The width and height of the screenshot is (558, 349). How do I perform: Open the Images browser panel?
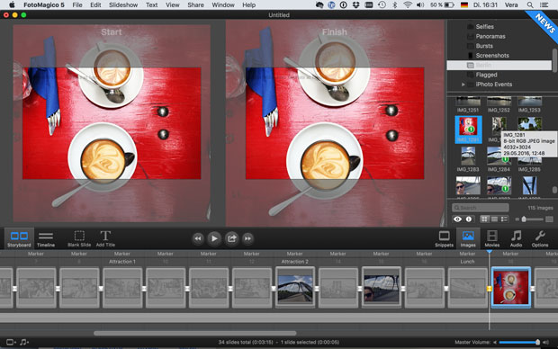(x=468, y=238)
